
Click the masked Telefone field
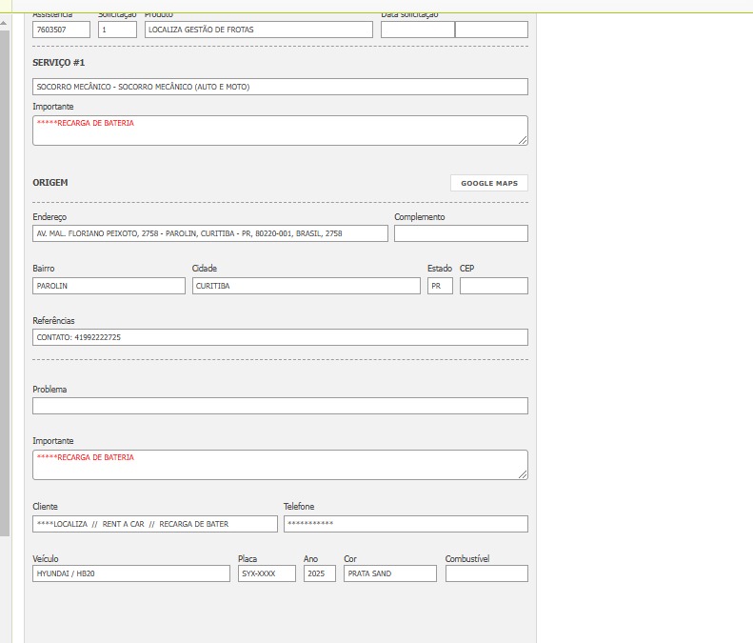coord(406,524)
